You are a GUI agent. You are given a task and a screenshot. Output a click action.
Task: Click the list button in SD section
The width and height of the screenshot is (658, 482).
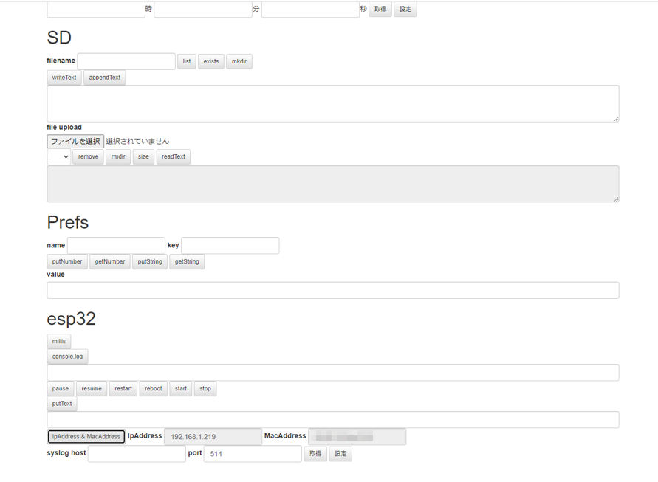click(x=186, y=61)
